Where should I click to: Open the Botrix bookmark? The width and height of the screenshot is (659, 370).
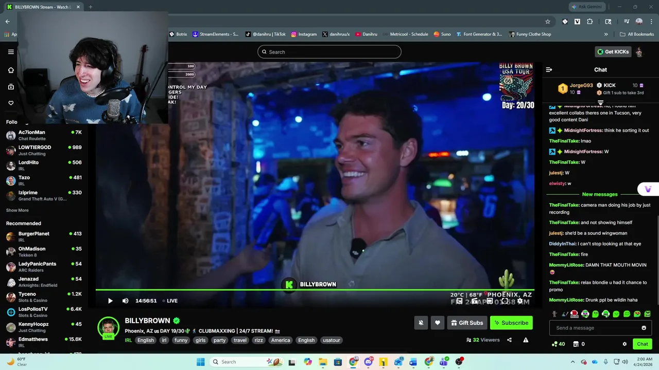point(178,34)
